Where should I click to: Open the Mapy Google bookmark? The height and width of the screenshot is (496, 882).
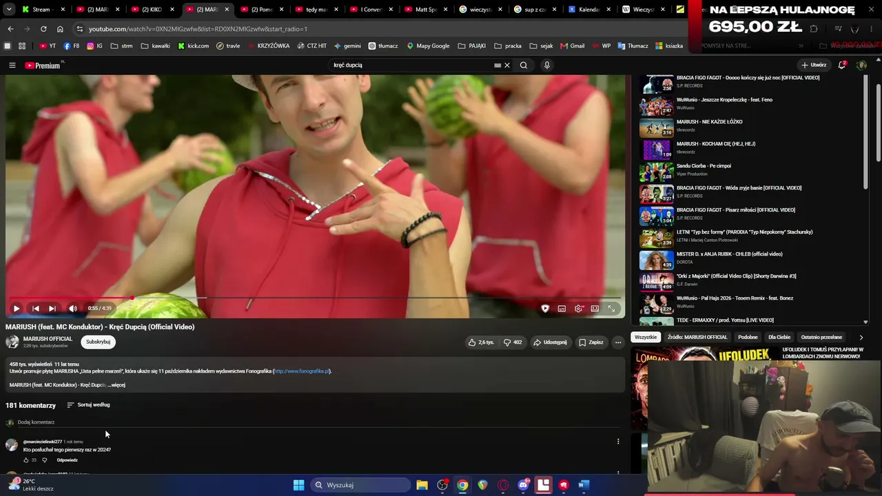[x=428, y=46]
